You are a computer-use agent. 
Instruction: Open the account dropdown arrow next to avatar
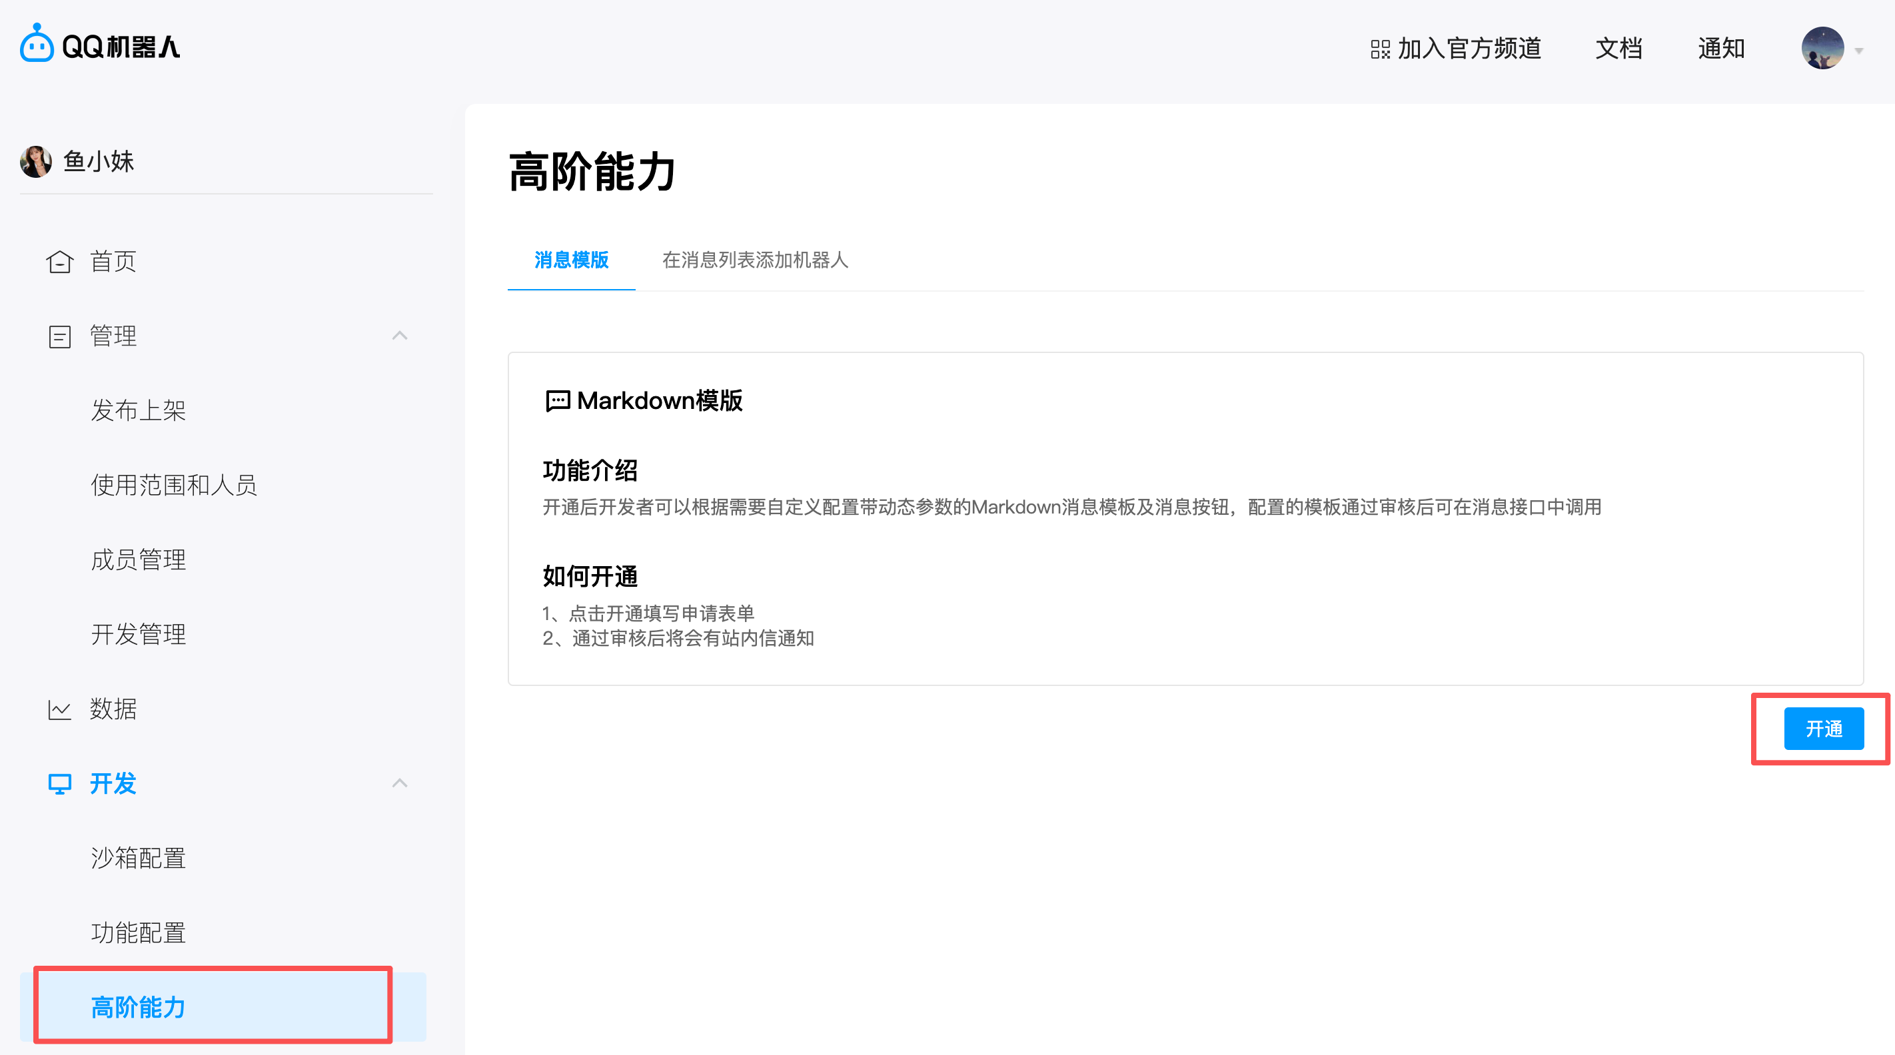pyautogui.click(x=1859, y=51)
